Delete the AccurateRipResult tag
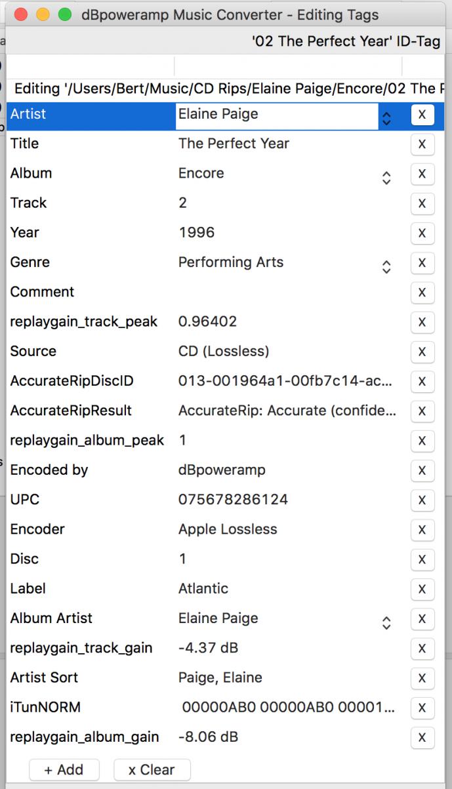452x789 pixels. 422,411
